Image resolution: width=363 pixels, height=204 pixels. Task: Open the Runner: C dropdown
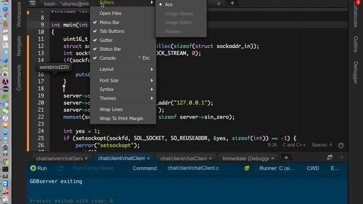(x=277, y=168)
